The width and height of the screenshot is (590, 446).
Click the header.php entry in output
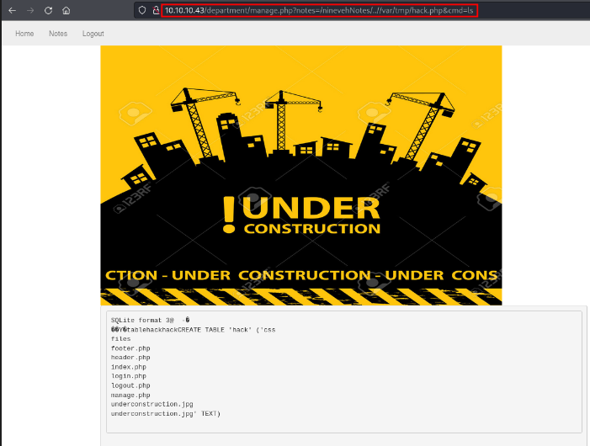point(130,358)
